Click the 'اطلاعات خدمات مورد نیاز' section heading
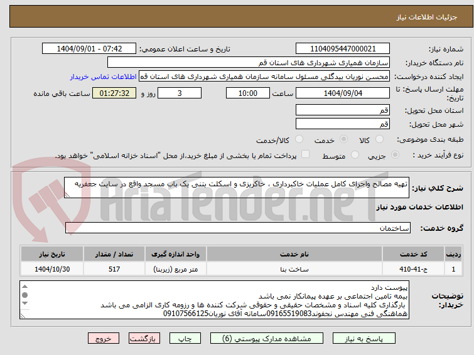Image resolution: width=474 pixels, height=355 pixels. coord(419,207)
